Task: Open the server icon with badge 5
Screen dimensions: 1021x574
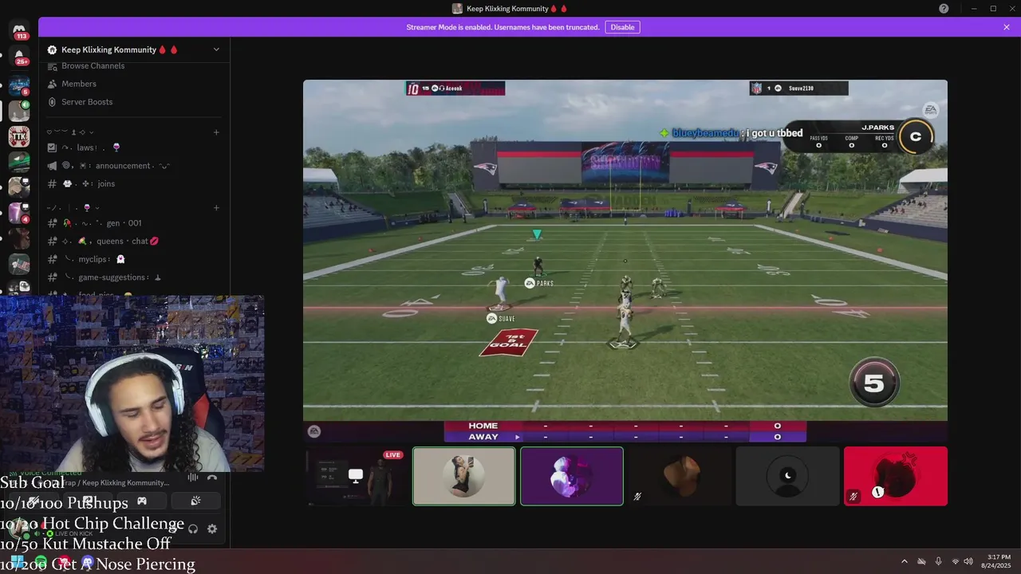Action: click(19, 85)
